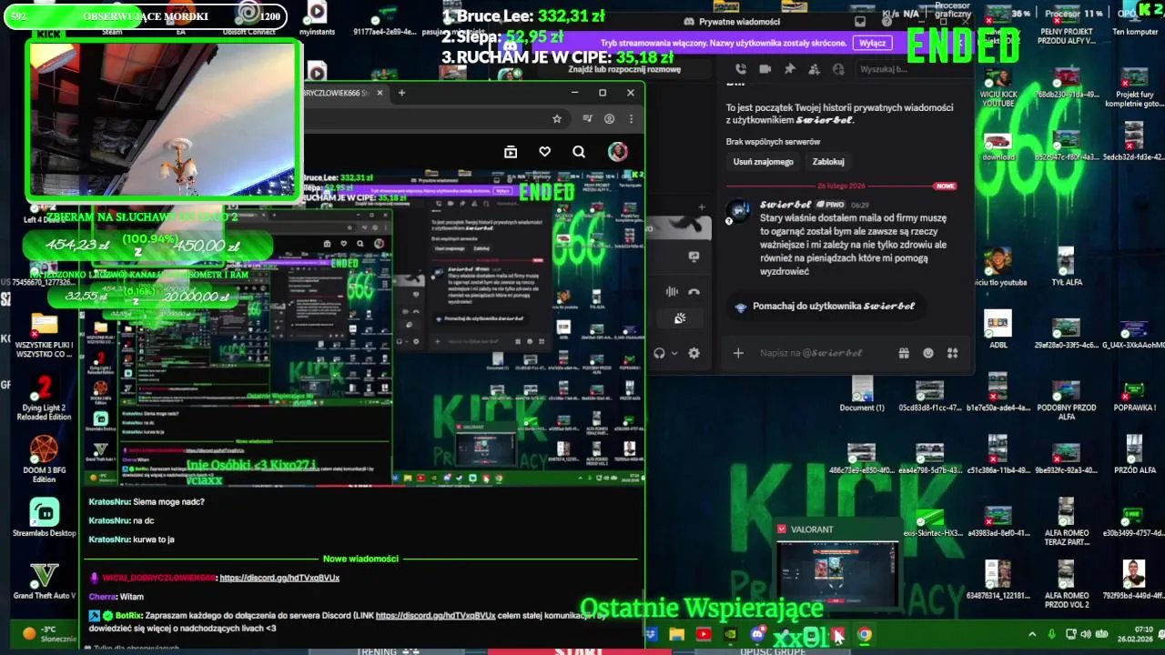1165x655 pixels.
Task: Open apps icon in Discord message bar
Action: coord(953,353)
